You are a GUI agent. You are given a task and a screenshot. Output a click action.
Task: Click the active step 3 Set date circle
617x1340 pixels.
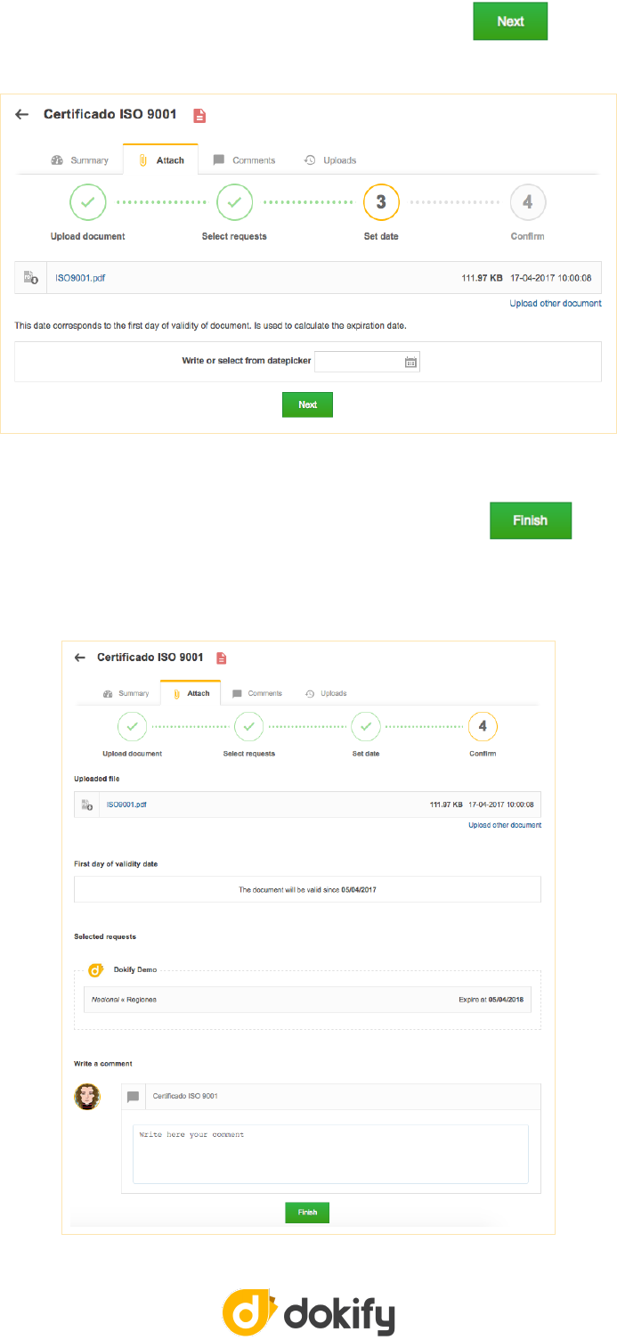click(x=381, y=202)
